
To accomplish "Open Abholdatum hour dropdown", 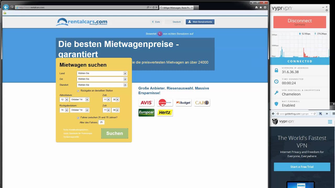I will click(107, 99).
